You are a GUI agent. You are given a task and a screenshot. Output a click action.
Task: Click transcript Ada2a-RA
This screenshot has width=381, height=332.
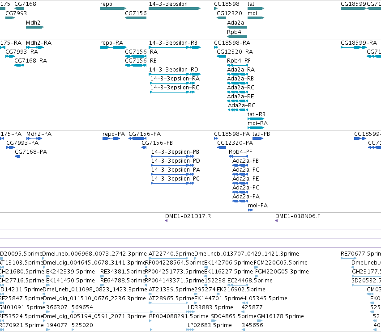point(237,74)
